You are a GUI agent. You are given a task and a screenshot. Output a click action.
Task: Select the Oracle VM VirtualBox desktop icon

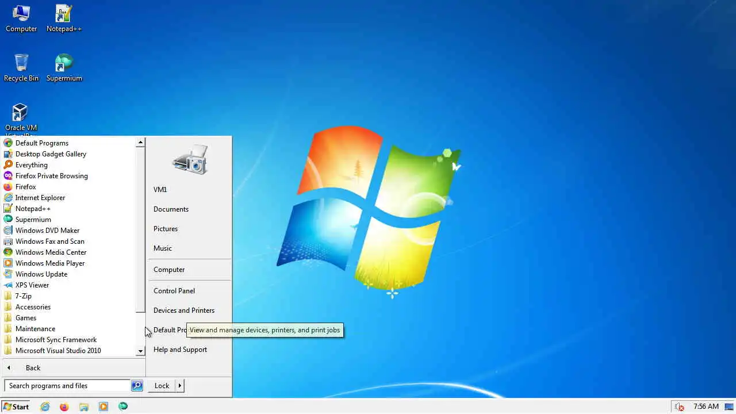tap(21, 119)
